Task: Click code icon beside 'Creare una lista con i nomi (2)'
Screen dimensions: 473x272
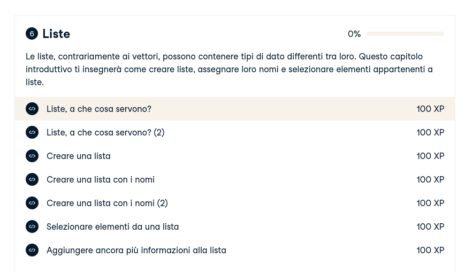Action: (x=32, y=203)
